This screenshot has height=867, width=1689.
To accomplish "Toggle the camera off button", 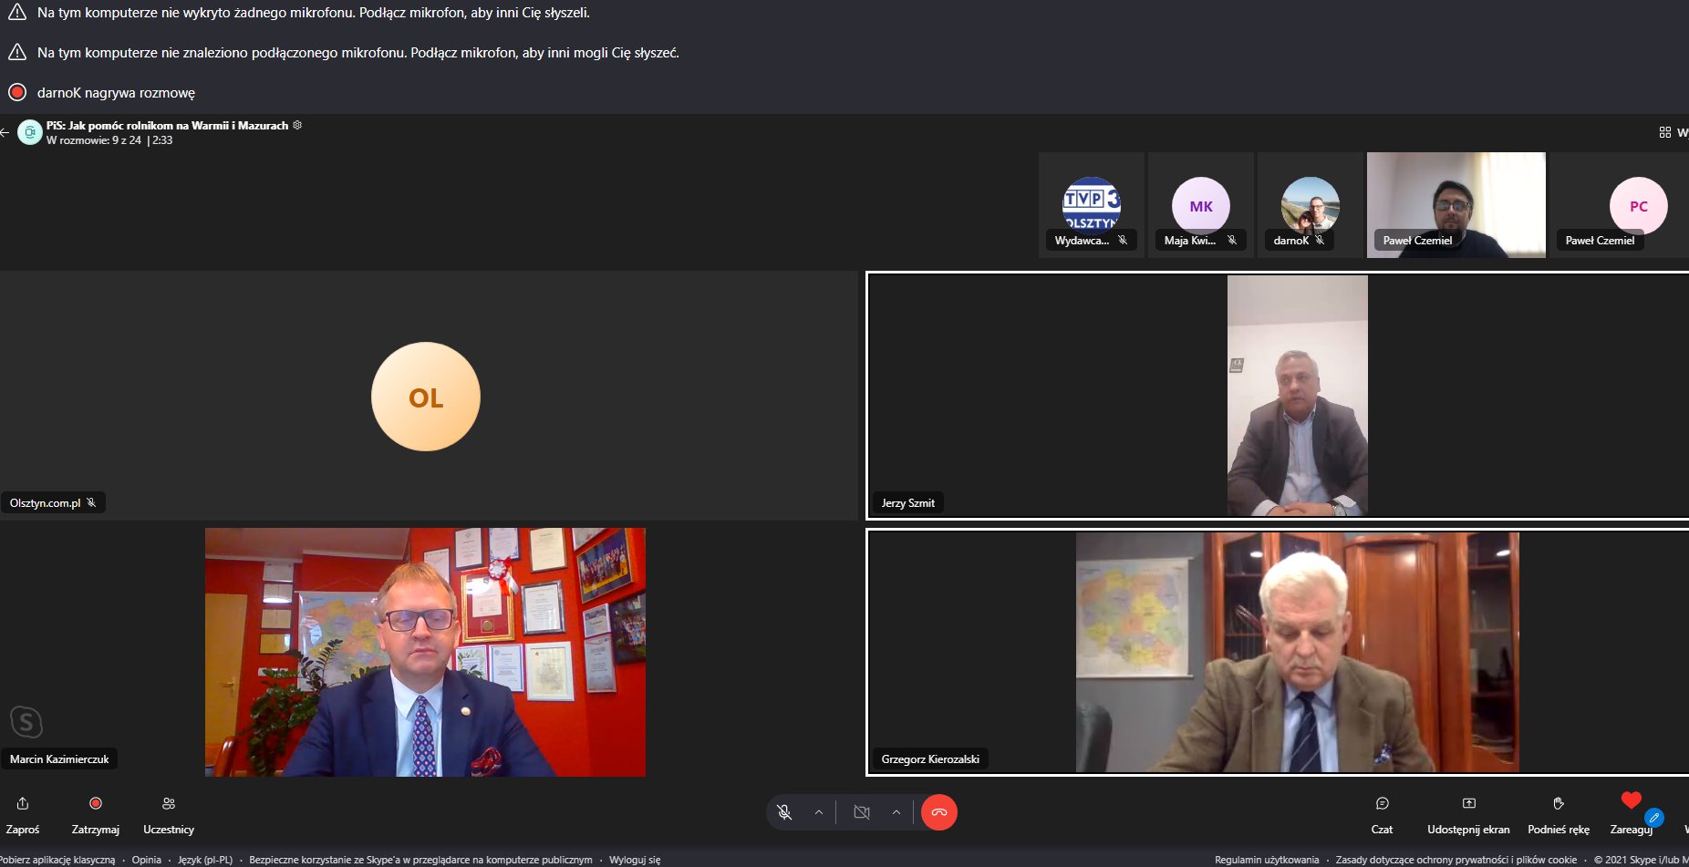I will point(862,812).
